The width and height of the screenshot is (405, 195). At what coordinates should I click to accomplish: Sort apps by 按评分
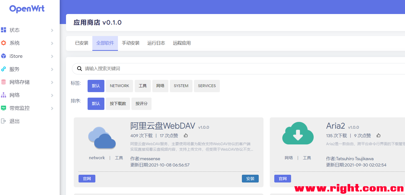[x=142, y=104]
